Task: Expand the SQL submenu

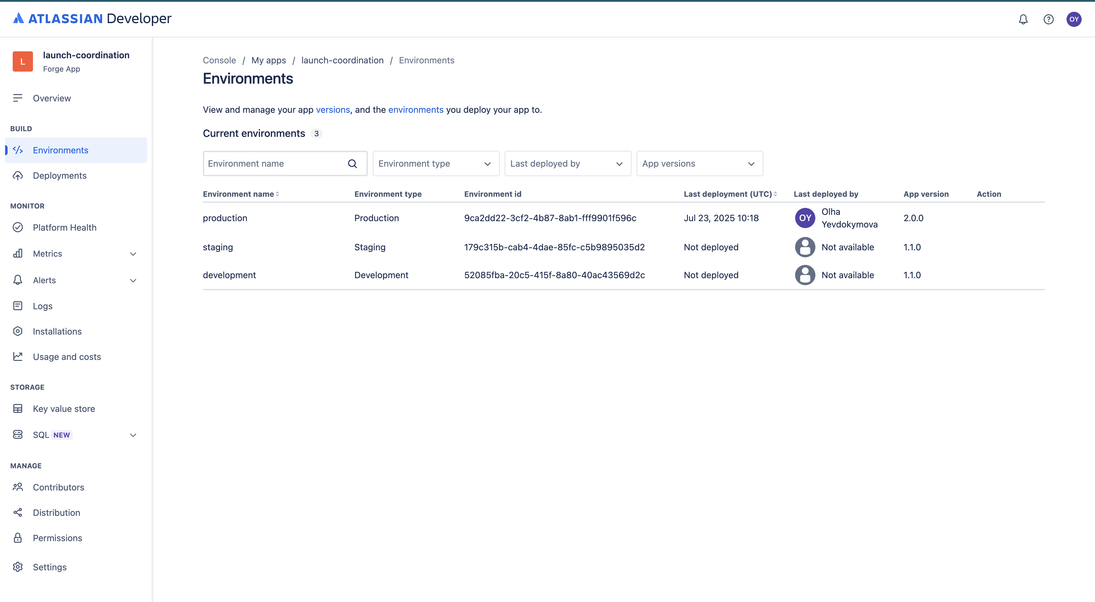Action: [133, 435]
